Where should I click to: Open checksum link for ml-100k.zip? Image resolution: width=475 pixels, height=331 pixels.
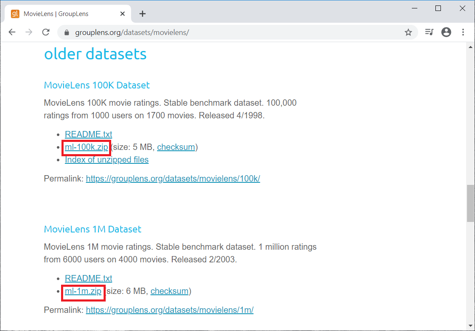(176, 147)
